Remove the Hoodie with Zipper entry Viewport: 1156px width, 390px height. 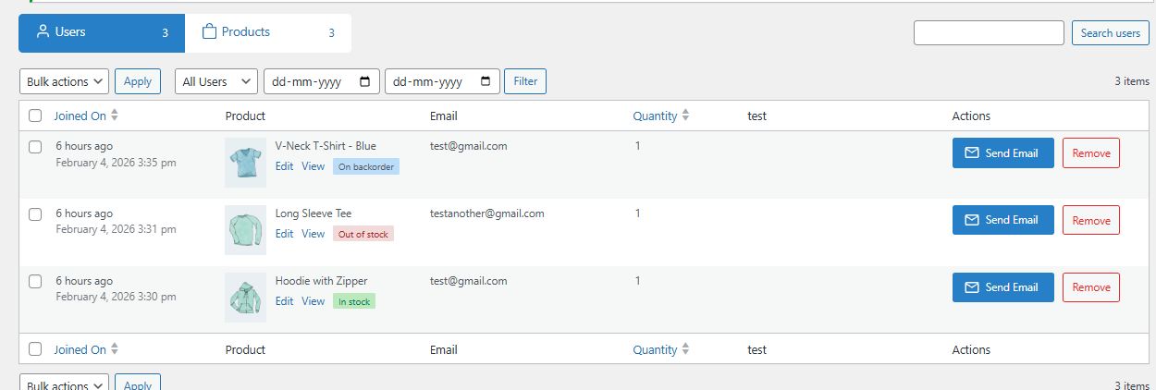(1090, 287)
